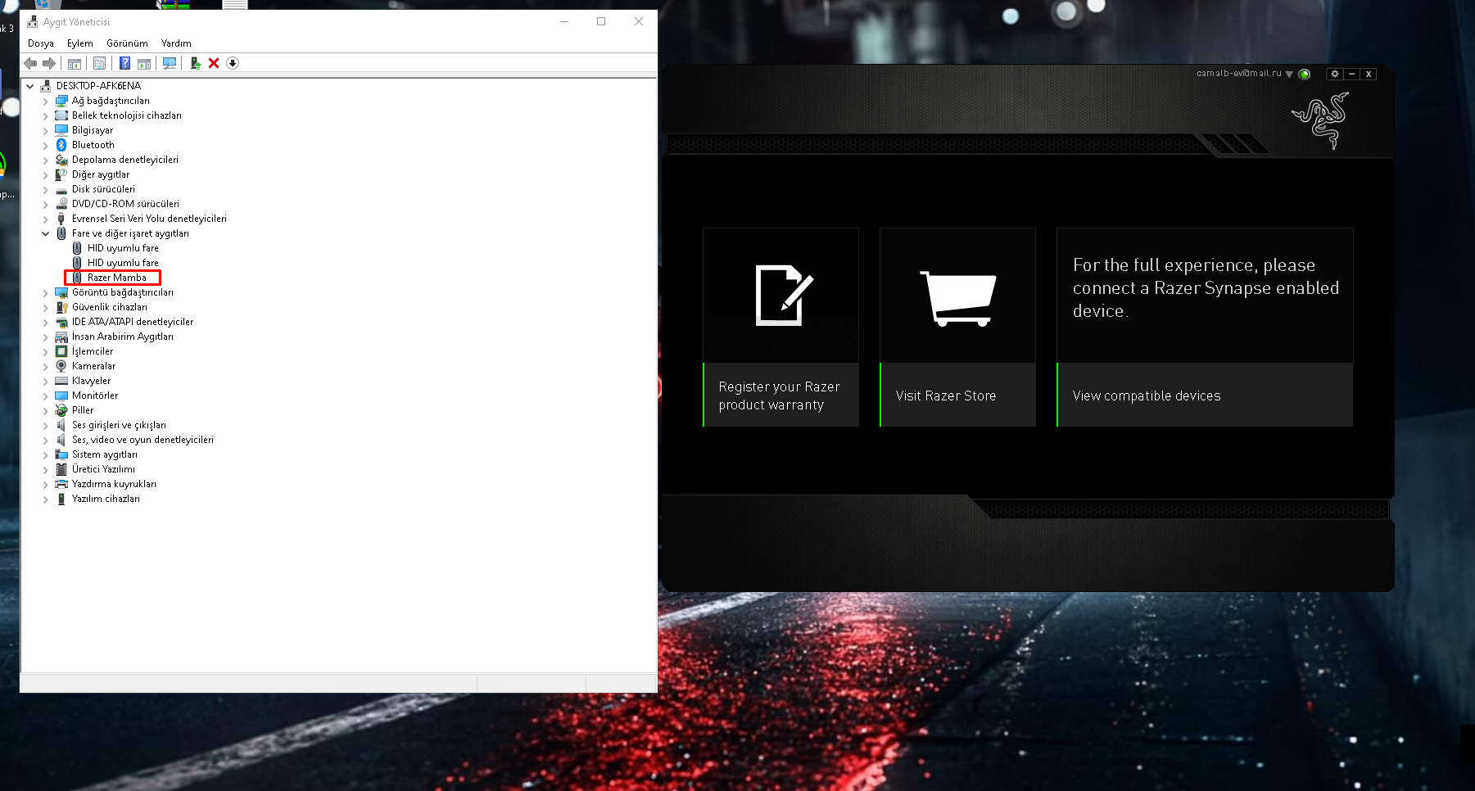Viewport: 1475px width, 791px height.
Task: Click the Klavyeler keyboard icon
Action: [x=61, y=381]
